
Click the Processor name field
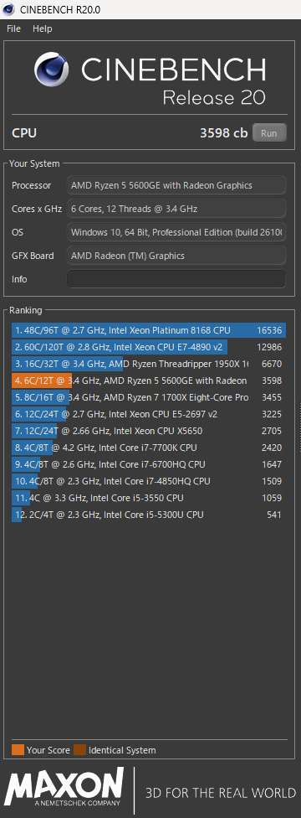pyautogui.click(x=176, y=185)
